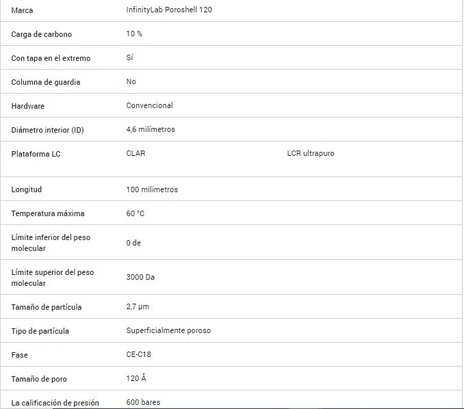Click the CE-C18 phase value
The height and width of the screenshot is (409, 464).
(x=139, y=355)
